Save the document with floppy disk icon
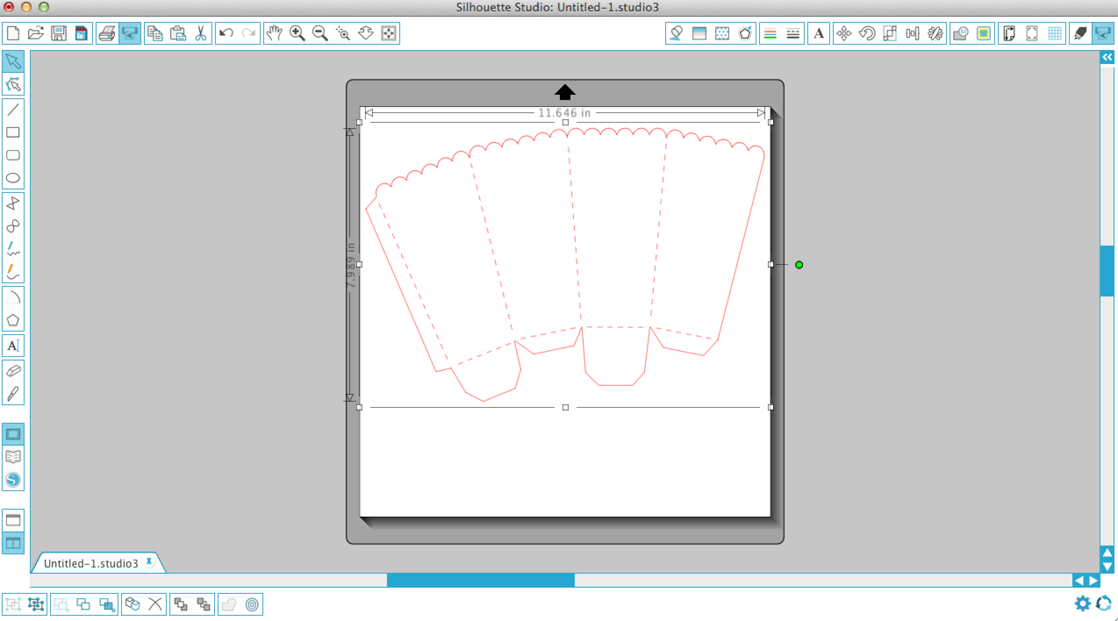This screenshot has width=1118, height=621. 59,33
